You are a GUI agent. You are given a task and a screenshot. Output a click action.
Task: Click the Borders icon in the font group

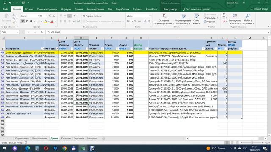tap(38, 21)
